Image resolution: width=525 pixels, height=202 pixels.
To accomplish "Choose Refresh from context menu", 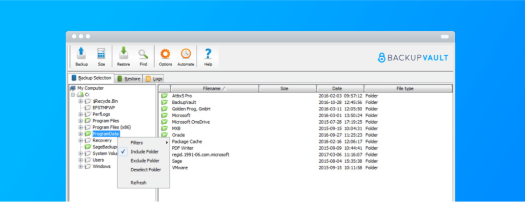I will [144, 183].
